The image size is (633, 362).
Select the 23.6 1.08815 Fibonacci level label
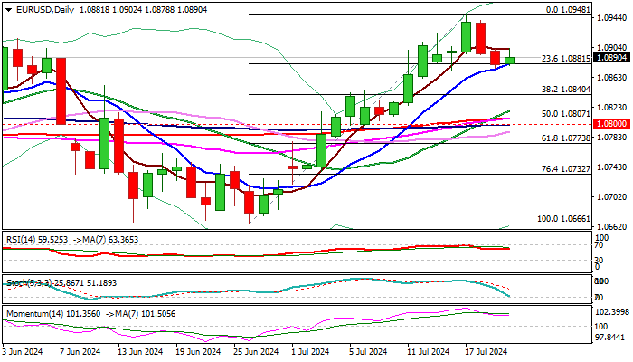(x=566, y=59)
